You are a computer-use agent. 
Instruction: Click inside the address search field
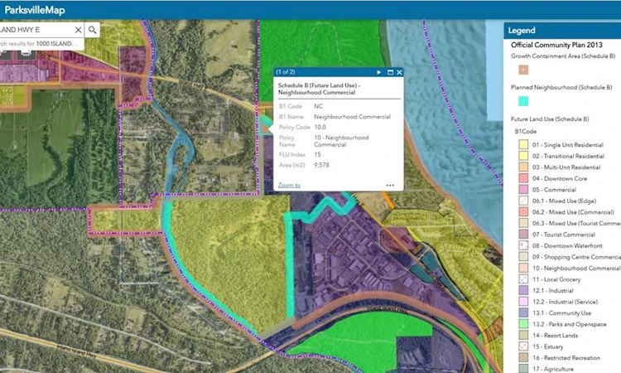(36, 30)
